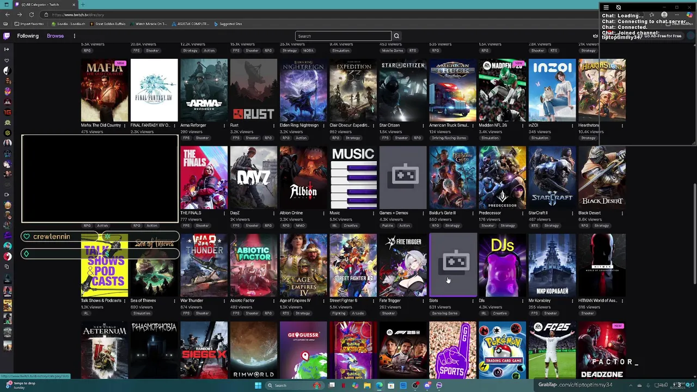This screenshot has height=392, width=697.
Task: Close the All Categories - Twitch tab
Action: click(74, 4)
